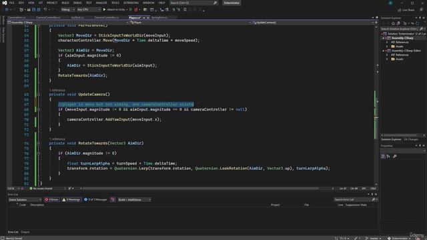Click the Attach to Unity button
The image size is (427, 240).
point(114,9)
